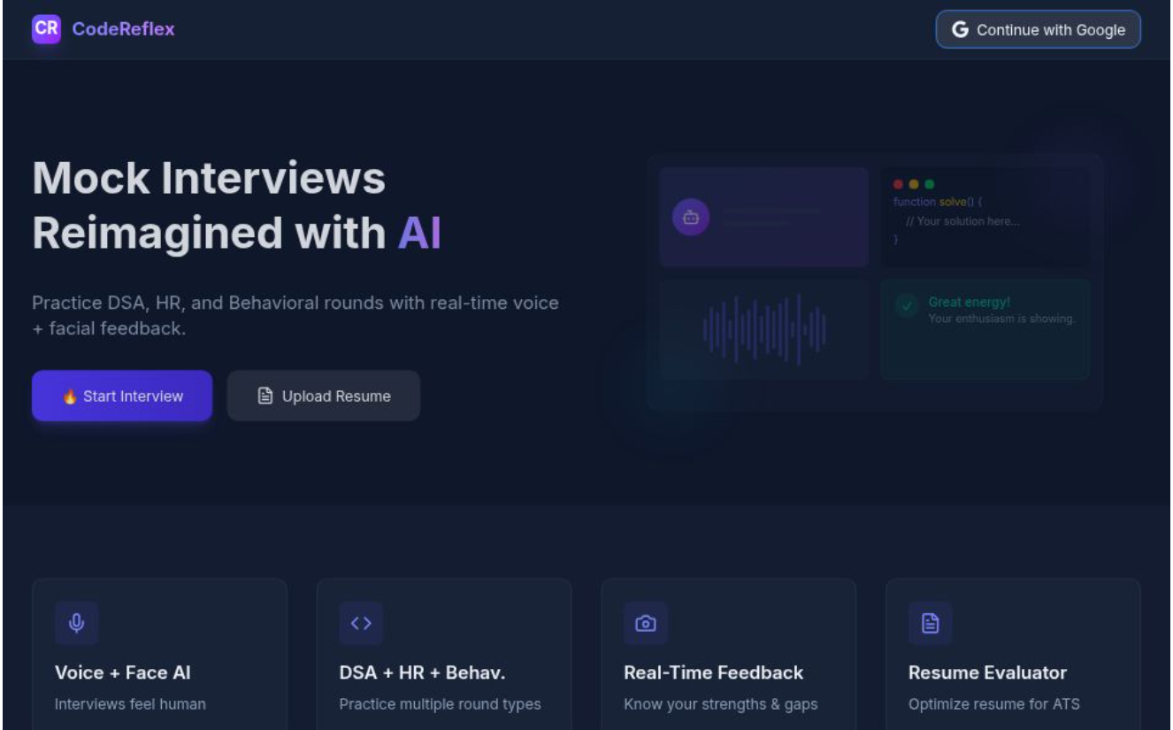This screenshot has height=730, width=1173.
Task: Click the microphone icon for Voice + Face AI
Action: [76, 623]
